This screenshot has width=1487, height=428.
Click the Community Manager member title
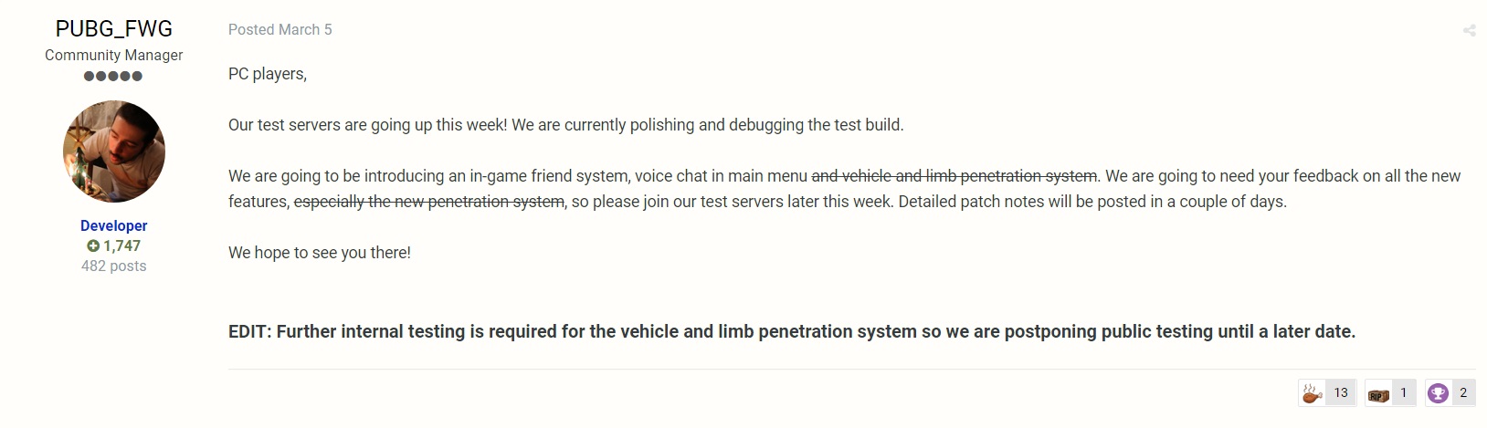(114, 55)
